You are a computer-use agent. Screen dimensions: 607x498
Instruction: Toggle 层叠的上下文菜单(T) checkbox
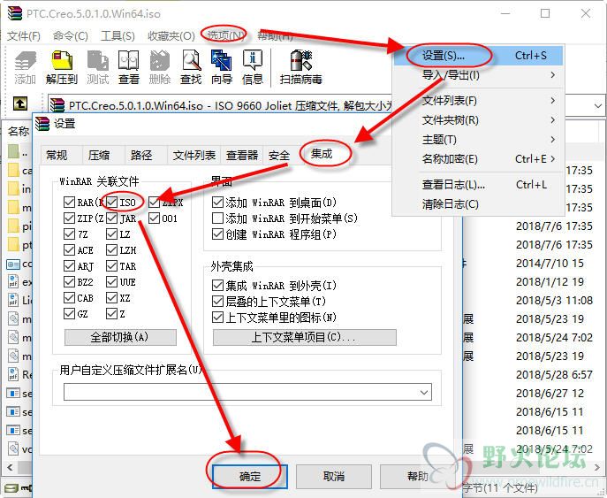pyautogui.click(x=217, y=302)
